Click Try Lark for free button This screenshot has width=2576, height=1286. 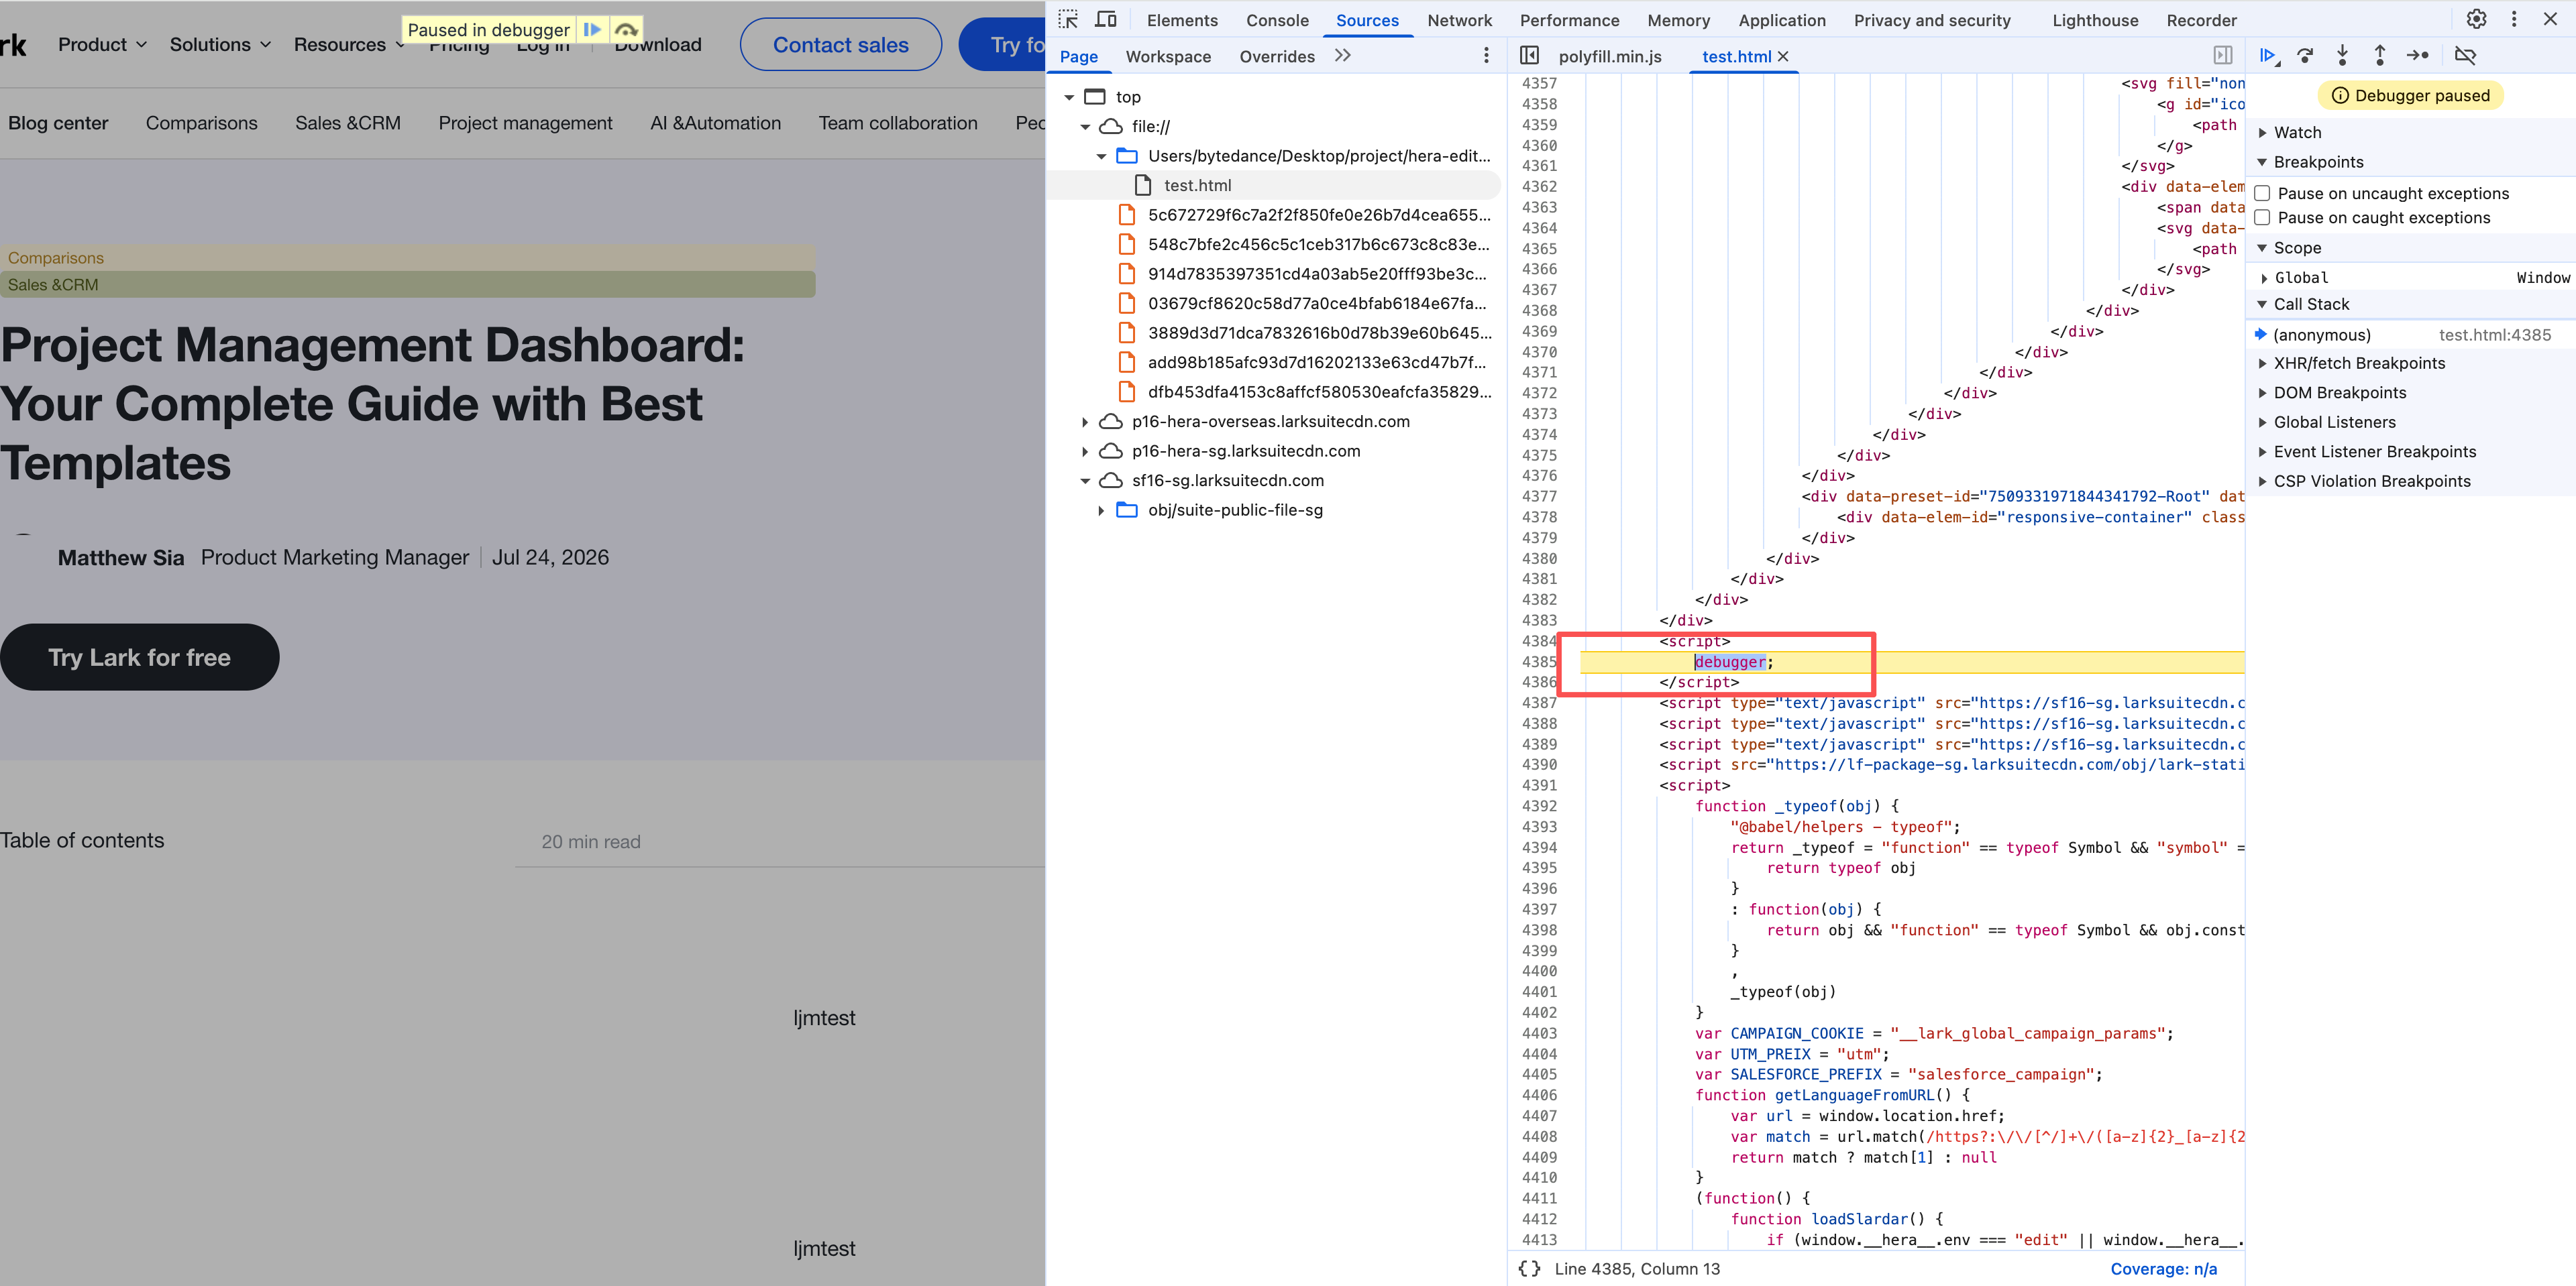tap(139, 658)
